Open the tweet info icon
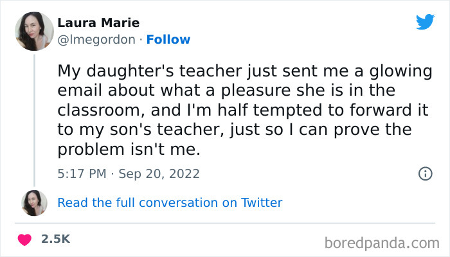This screenshot has width=450, height=257. [x=425, y=173]
